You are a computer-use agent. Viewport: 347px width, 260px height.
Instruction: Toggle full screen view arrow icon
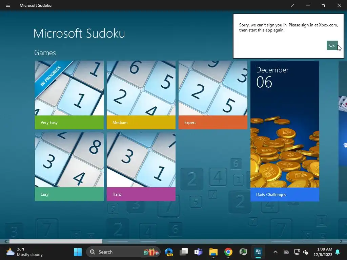tap(292, 5)
